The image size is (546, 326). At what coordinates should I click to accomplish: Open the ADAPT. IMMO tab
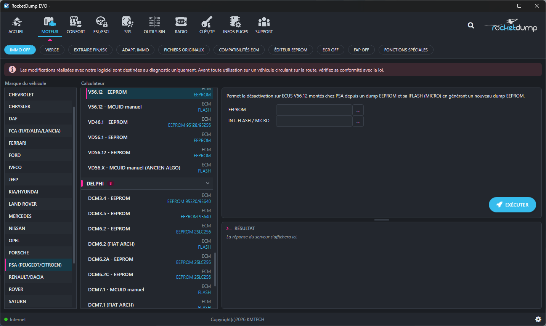point(135,50)
